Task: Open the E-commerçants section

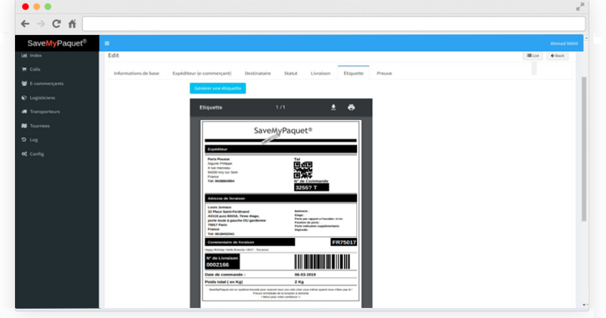Action: pos(47,84)
